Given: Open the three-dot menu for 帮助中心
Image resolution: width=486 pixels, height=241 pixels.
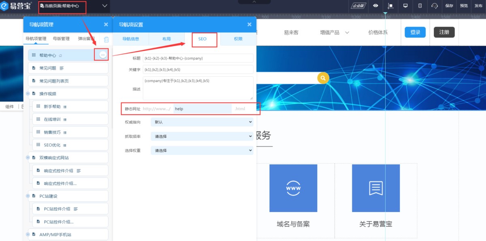Looking at the screenshot, I should pos(103,54).
